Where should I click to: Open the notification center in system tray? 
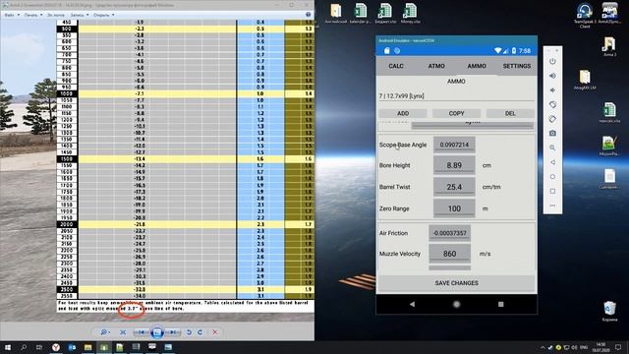(618, 347)
